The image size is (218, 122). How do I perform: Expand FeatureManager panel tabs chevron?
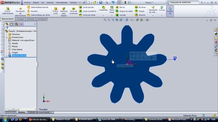pos(35,24)
